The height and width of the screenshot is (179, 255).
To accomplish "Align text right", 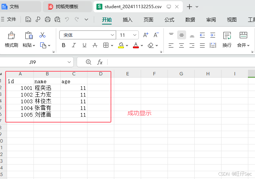I will (192, 45).
